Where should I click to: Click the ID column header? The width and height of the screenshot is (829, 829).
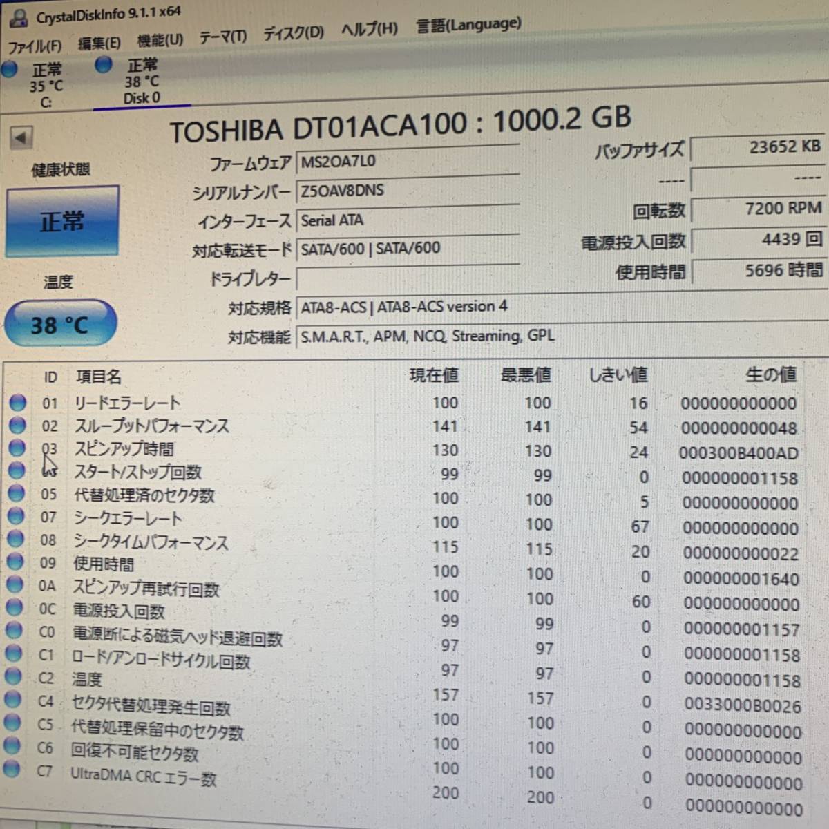(x=50, y=377)
